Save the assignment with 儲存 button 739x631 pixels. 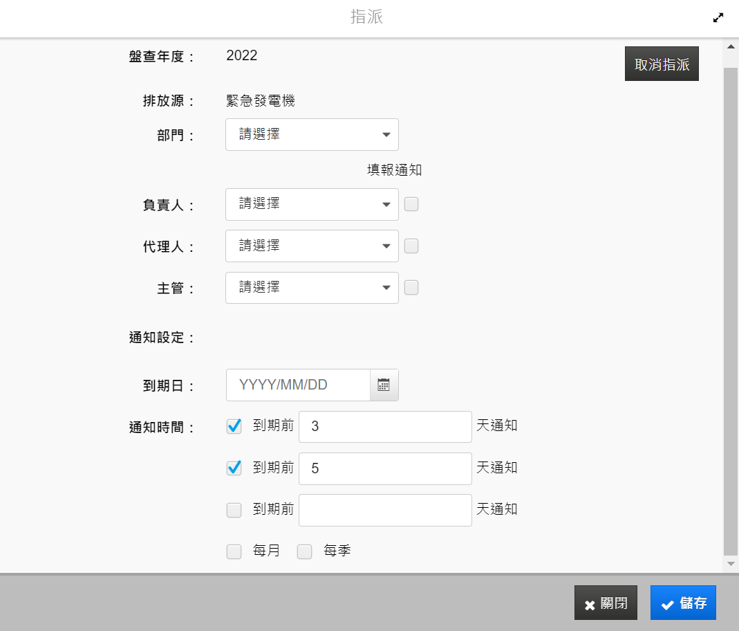[683, 603]
